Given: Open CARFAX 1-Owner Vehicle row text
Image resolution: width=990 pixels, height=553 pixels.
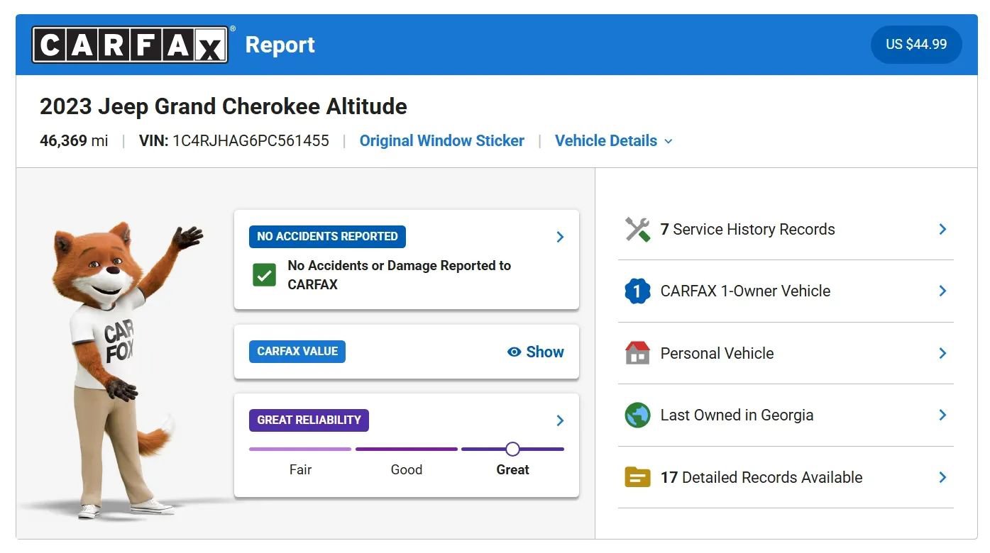Looking at the screenshot, I should (745, 291).
